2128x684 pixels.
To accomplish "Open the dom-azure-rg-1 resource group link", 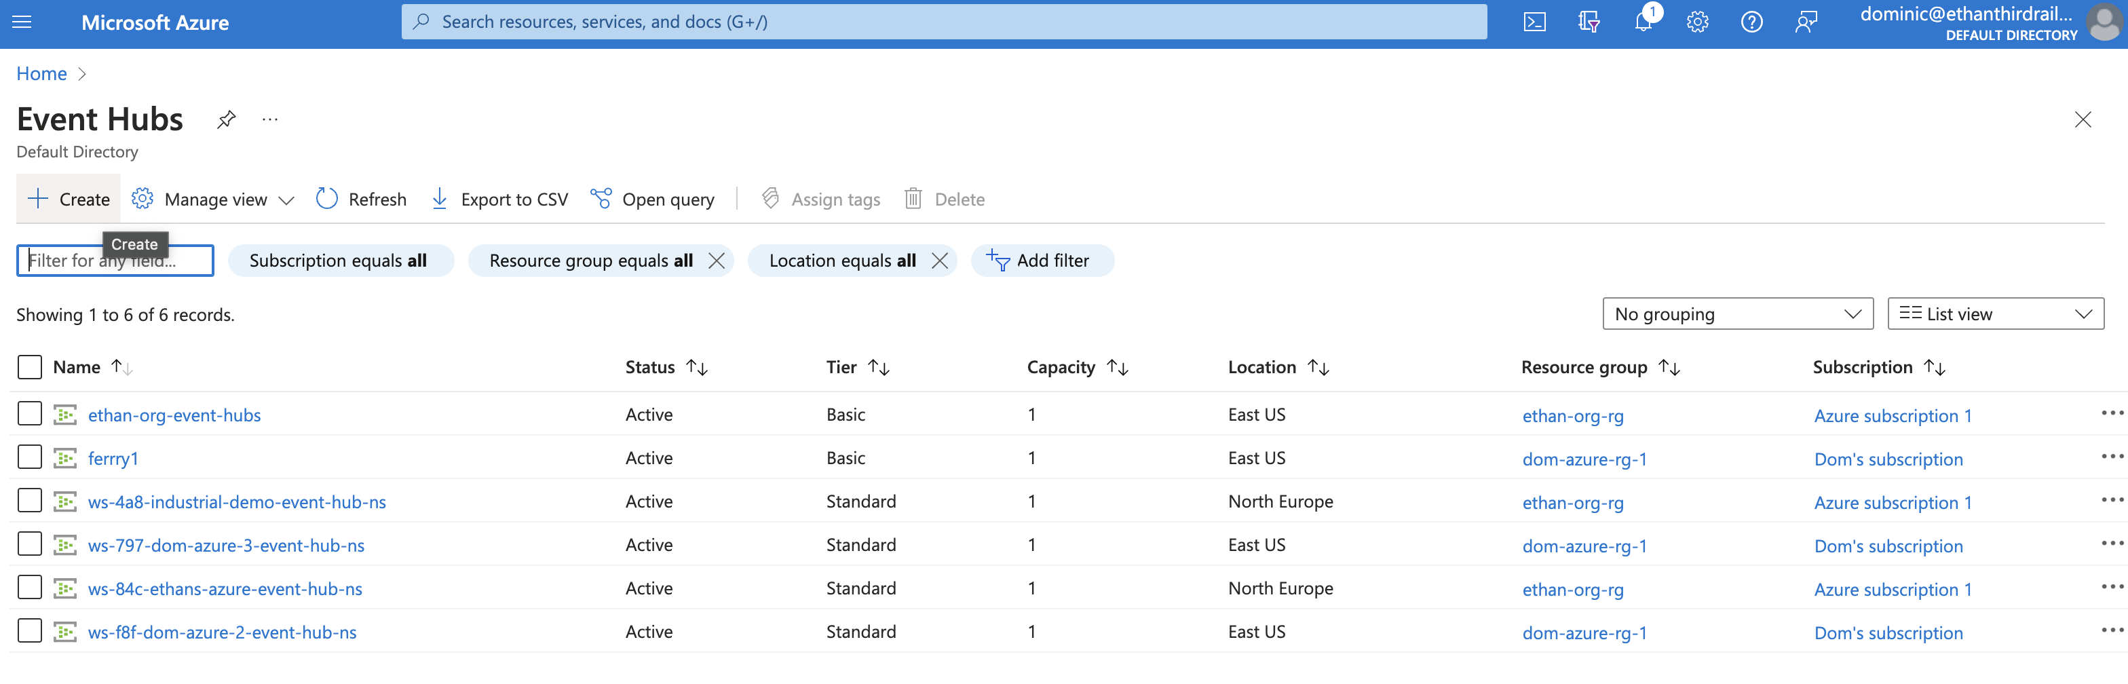I will click(1584, 459).
